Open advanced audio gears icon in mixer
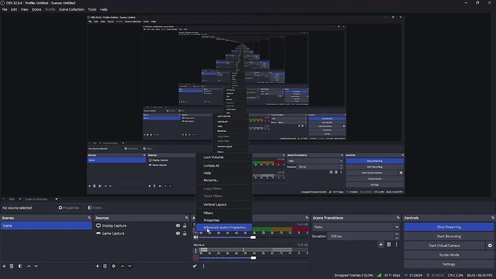The height and width of the screenshot is (279, 496). point(195,266)
